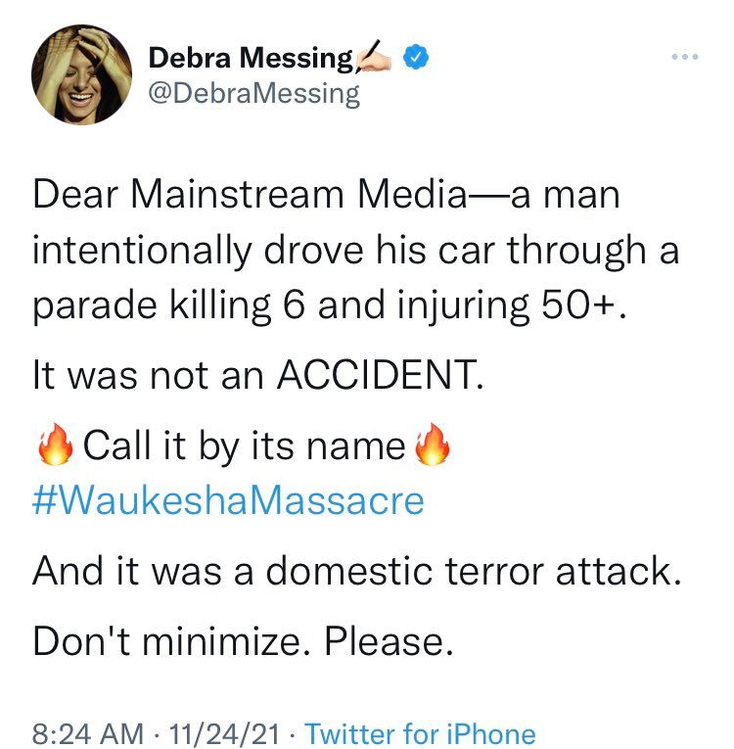Click the writing hand emoji beside the name
734x749 pixels.
coord(375,58)
